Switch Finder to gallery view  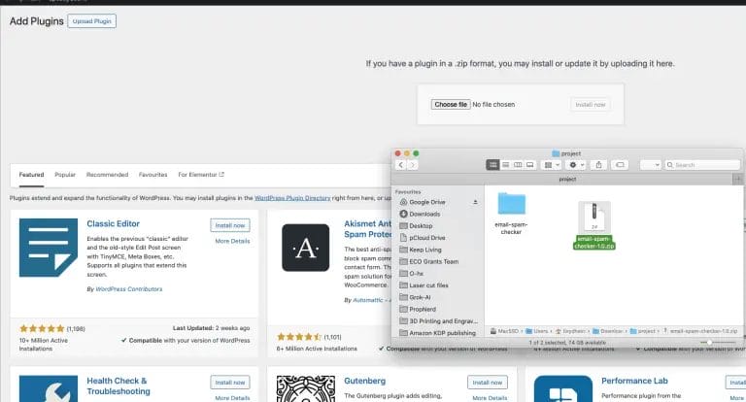(529, 164)
